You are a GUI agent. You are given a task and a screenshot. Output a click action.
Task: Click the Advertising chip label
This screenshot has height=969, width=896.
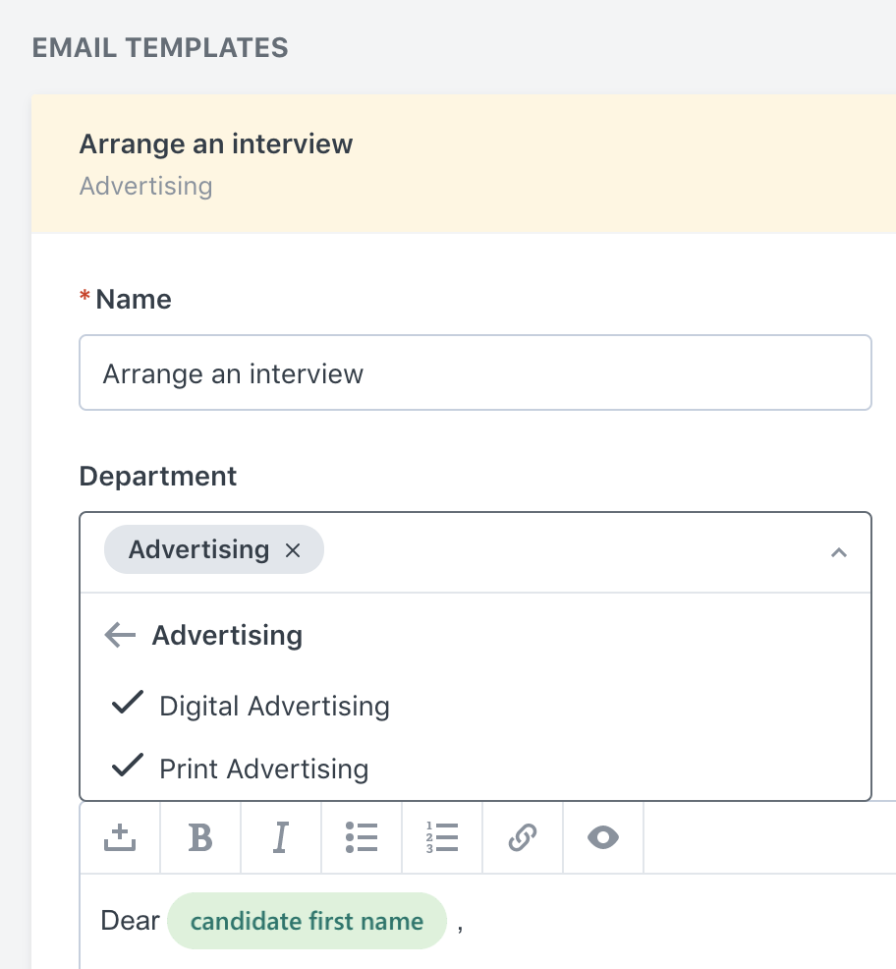[x=199, y=549]
